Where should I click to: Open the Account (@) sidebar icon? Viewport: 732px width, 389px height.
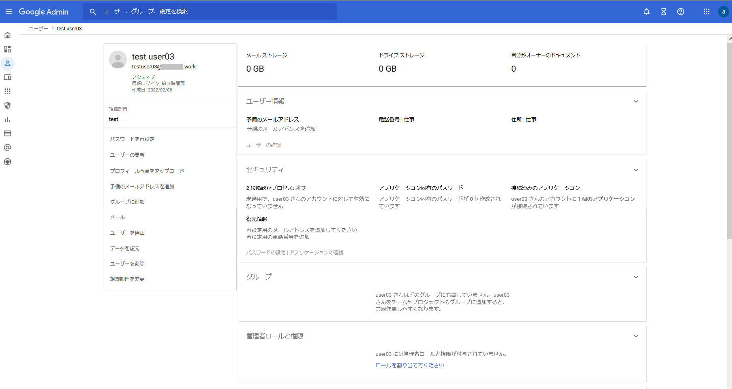point(7,148)
